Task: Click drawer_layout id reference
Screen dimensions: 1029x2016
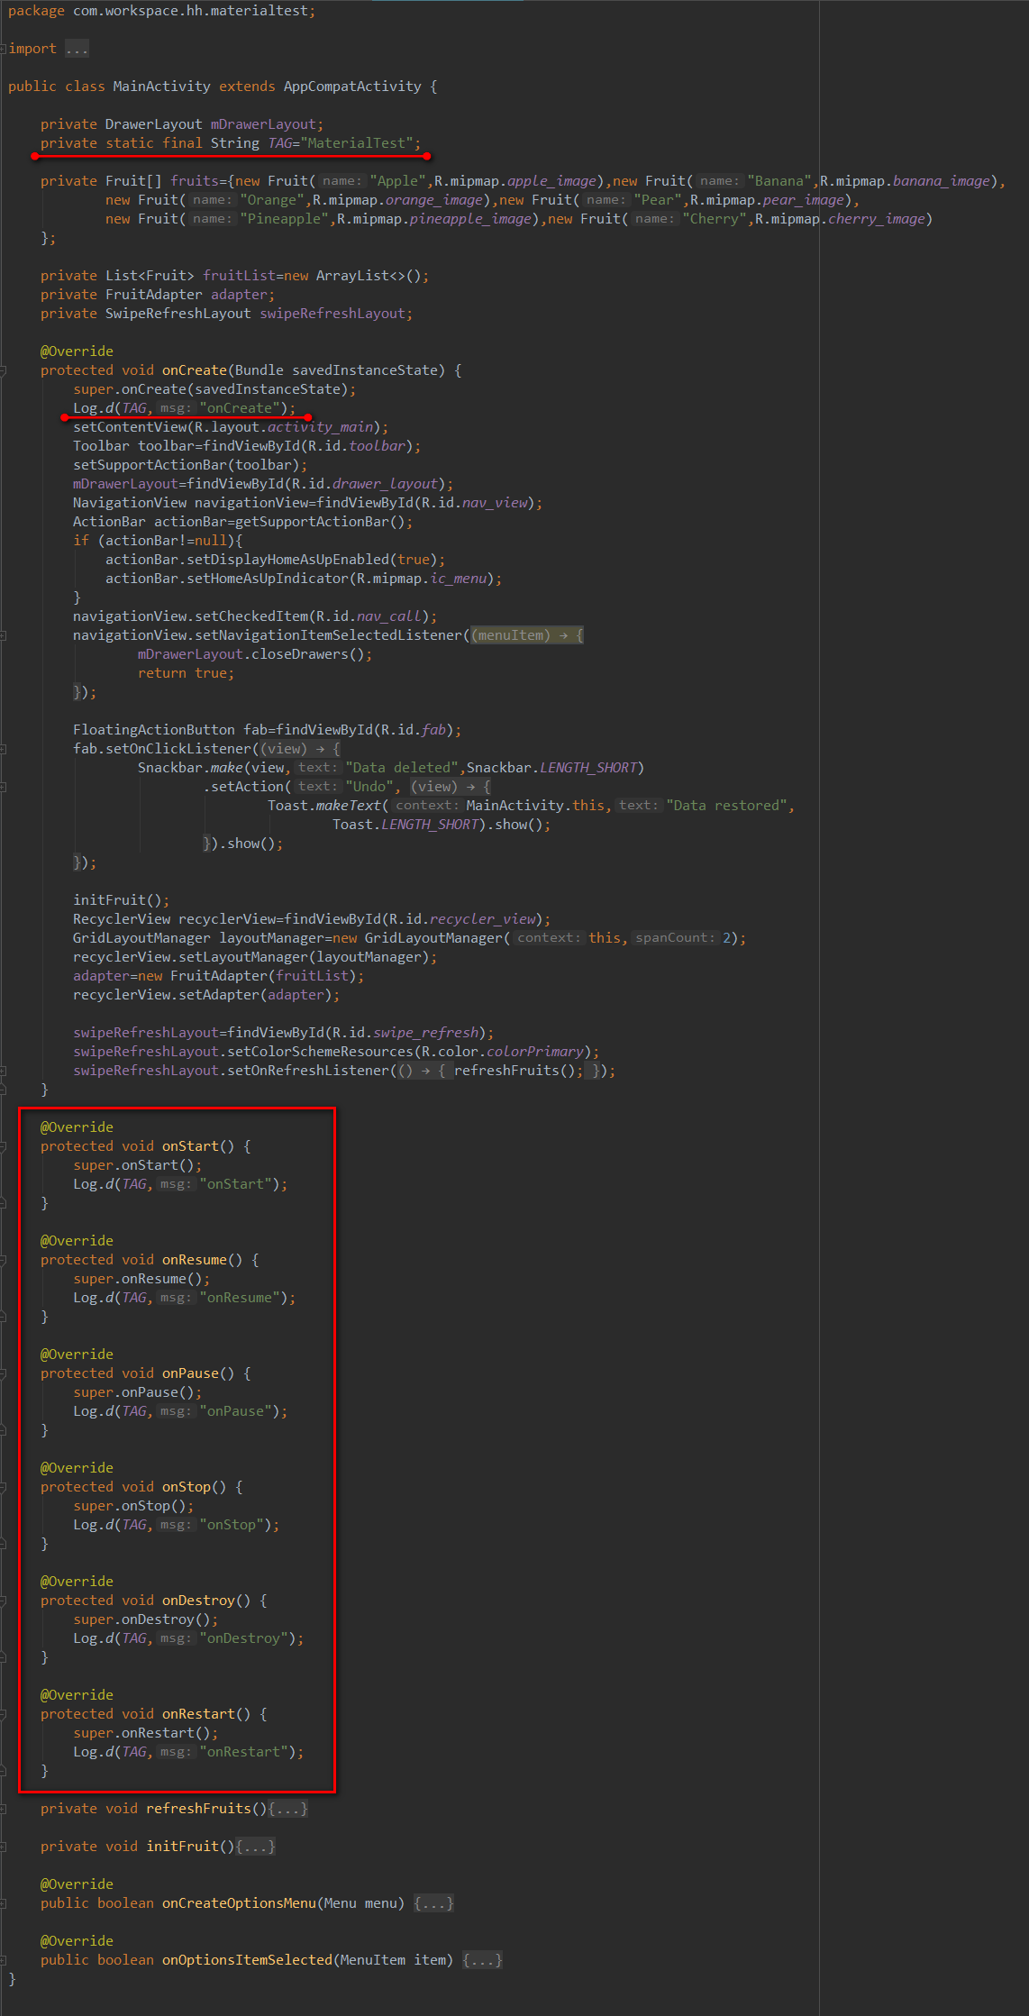Action: coord(385,484)
